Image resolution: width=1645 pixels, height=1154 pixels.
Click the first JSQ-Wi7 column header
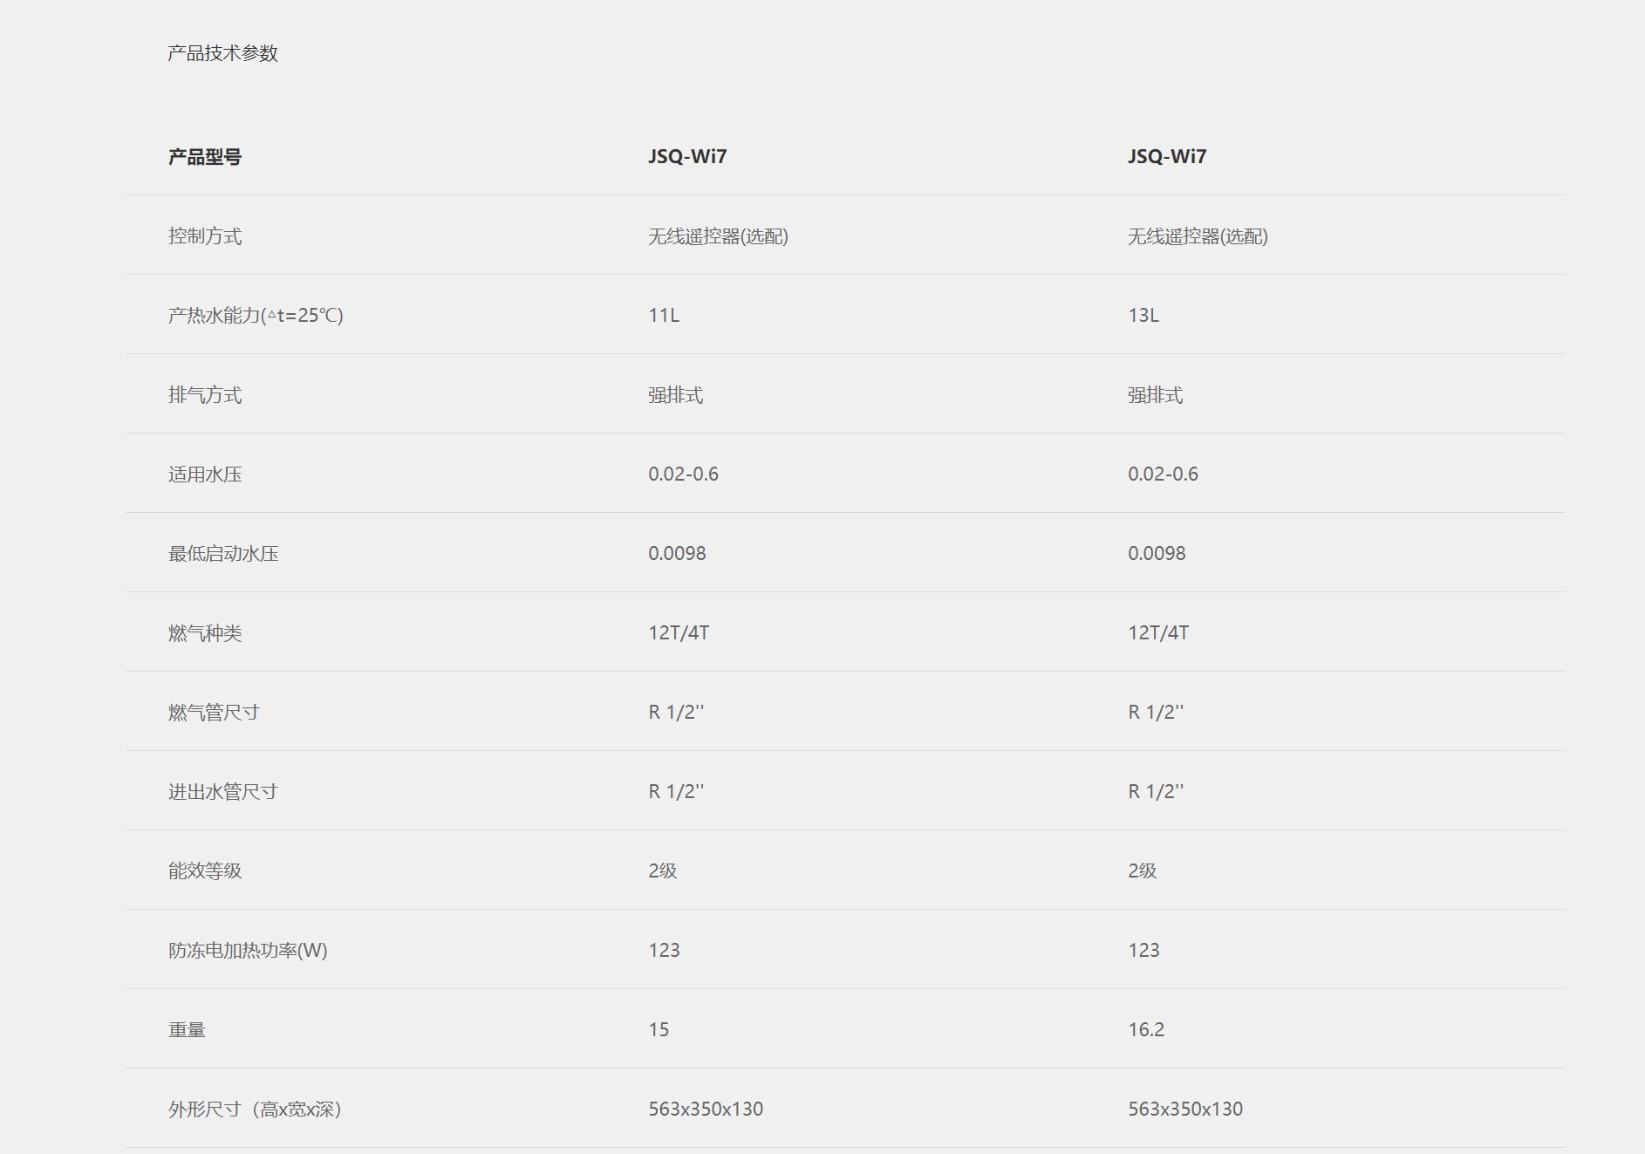687,156
